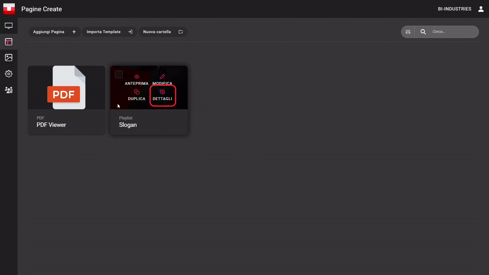
Task: Tick the Slogan card selection checkbox
Action: pyautogui.click(x=119, y=74)
